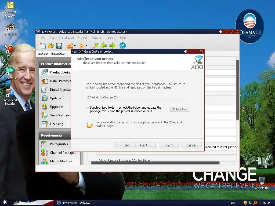The width and height of the screenshot is (275, 206).
Task: Toggle the Synchronized folder checkbox
Action: click(88, 108)
